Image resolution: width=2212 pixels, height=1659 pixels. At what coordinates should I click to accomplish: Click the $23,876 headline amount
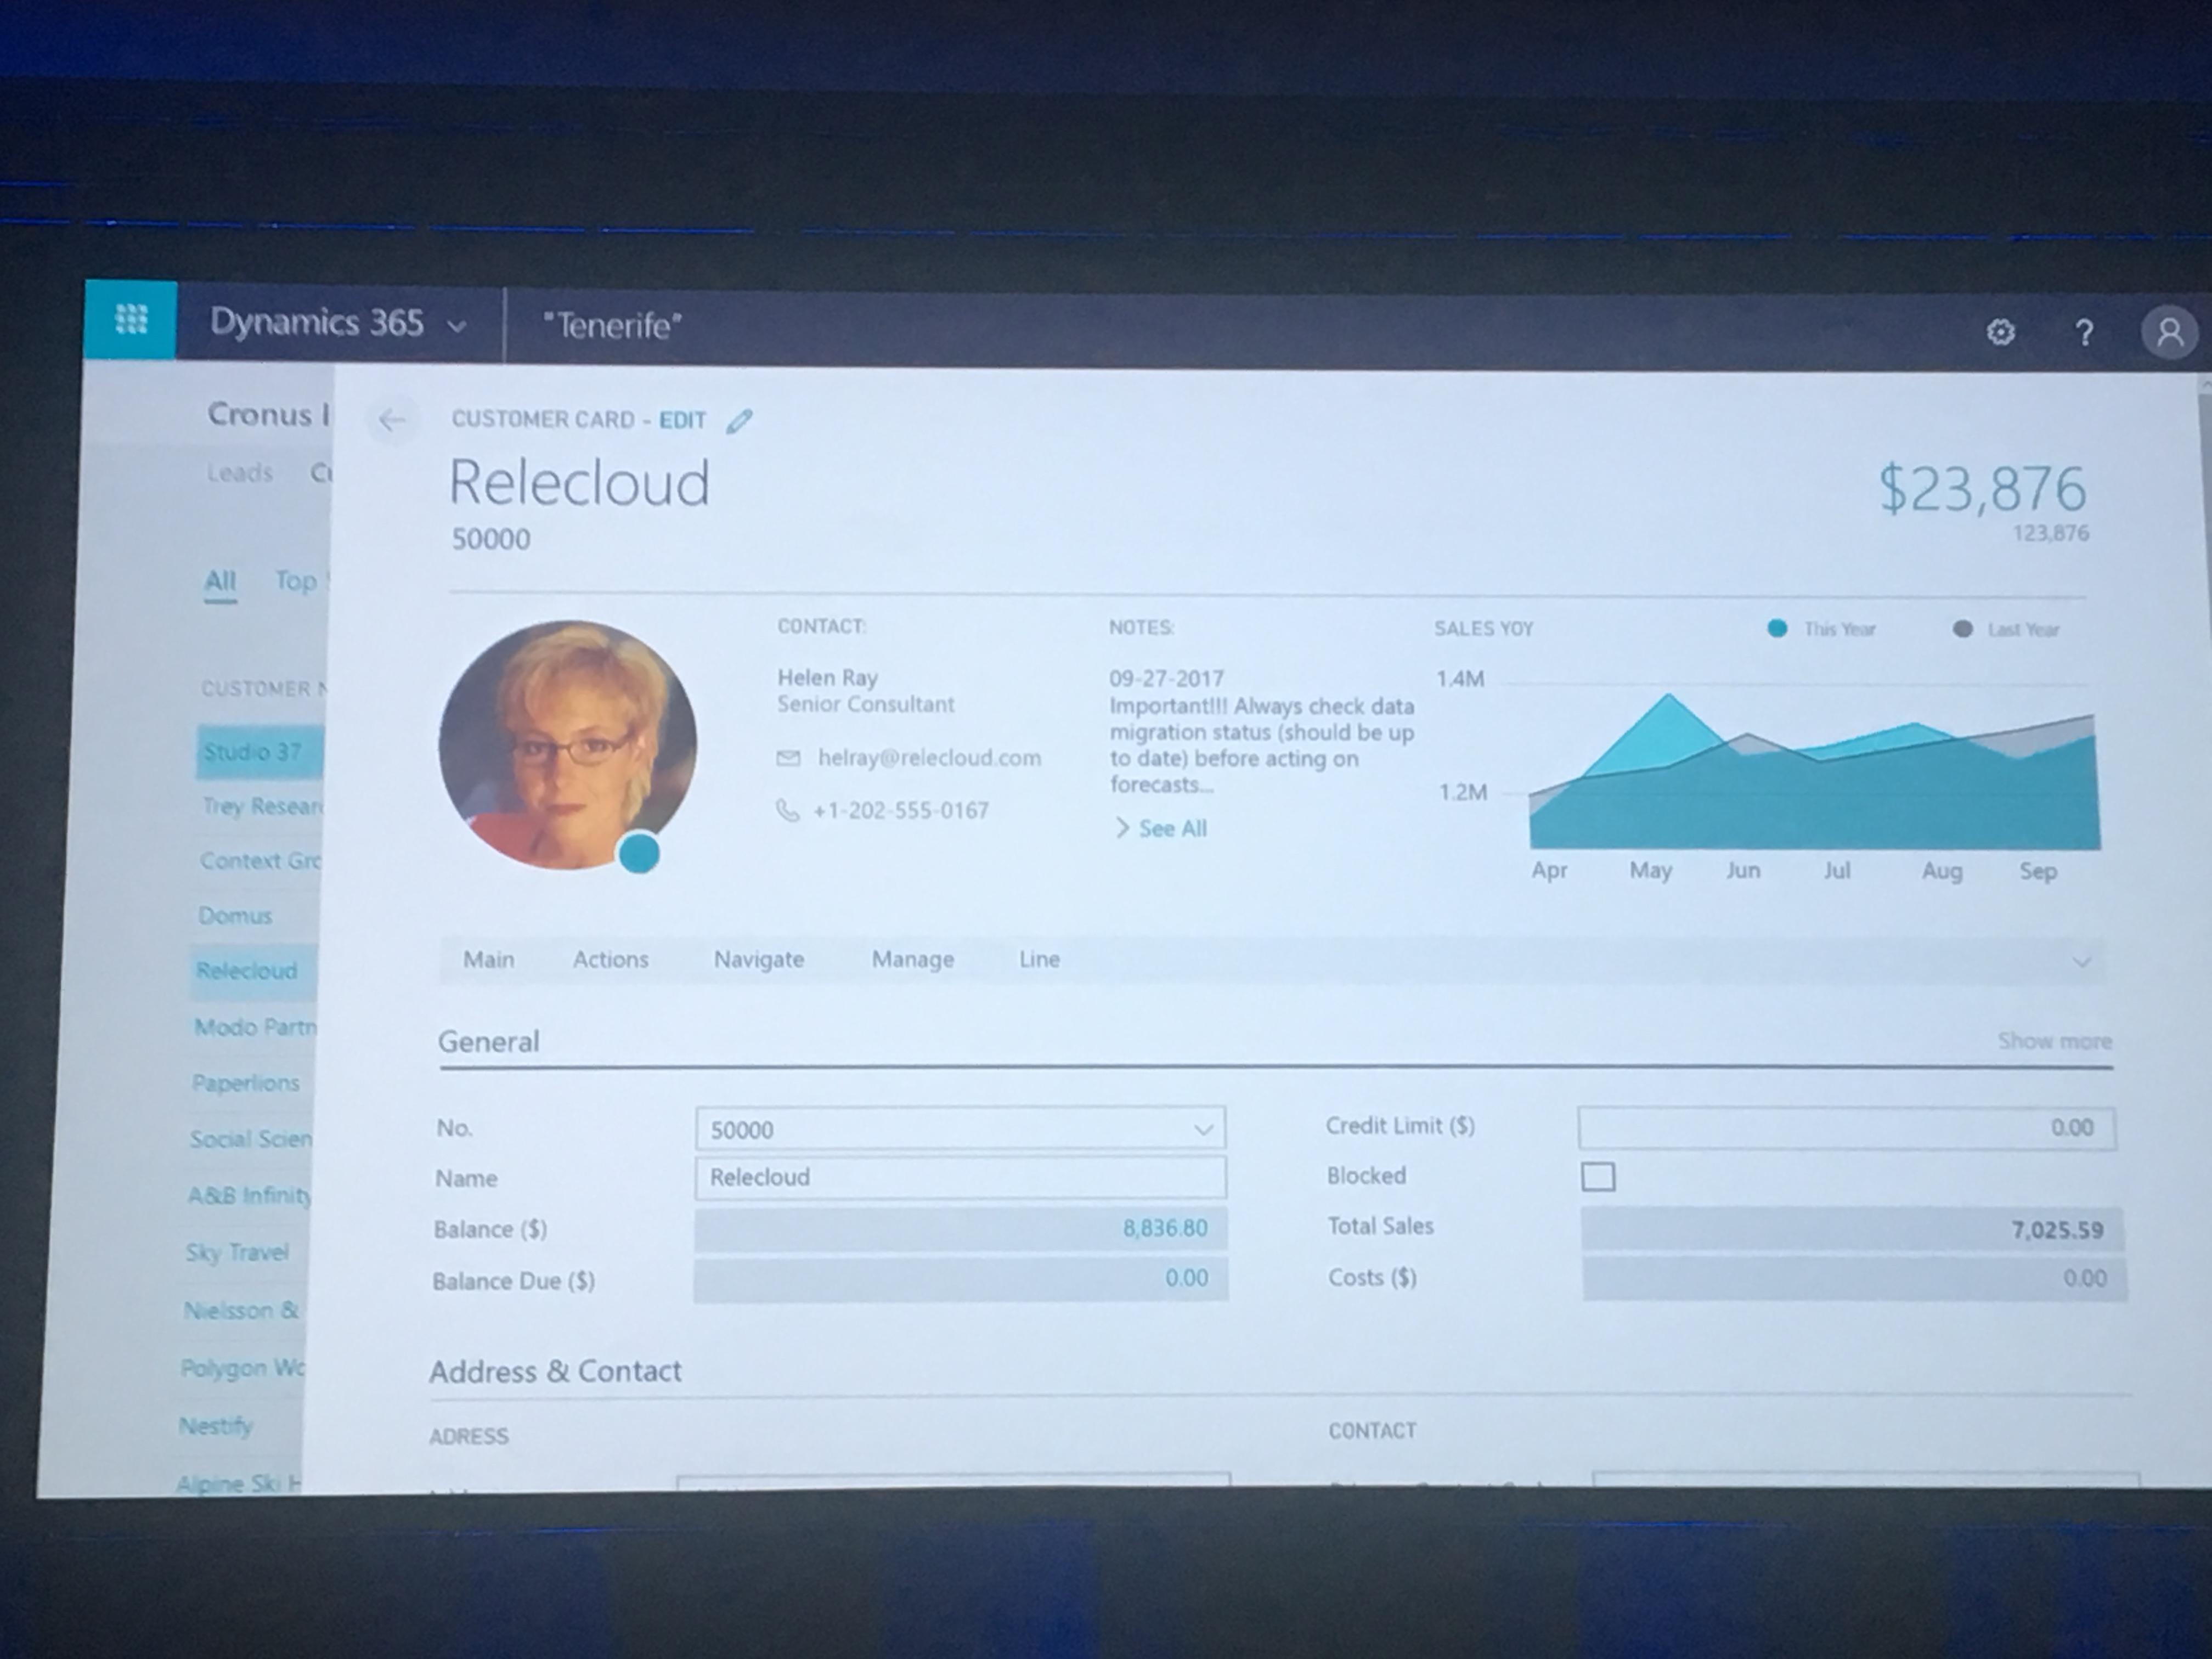tap(1982, 489)
